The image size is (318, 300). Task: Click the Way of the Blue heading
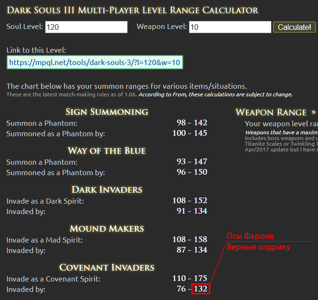[107, 150]
